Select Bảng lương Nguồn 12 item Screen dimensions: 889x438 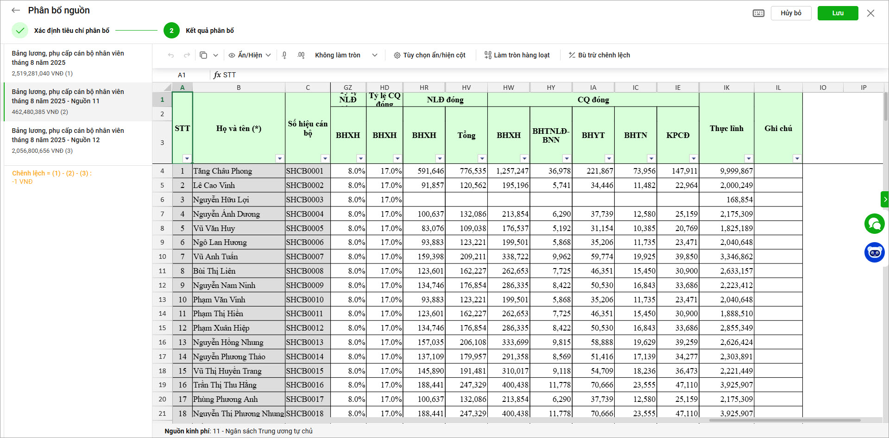78,140
